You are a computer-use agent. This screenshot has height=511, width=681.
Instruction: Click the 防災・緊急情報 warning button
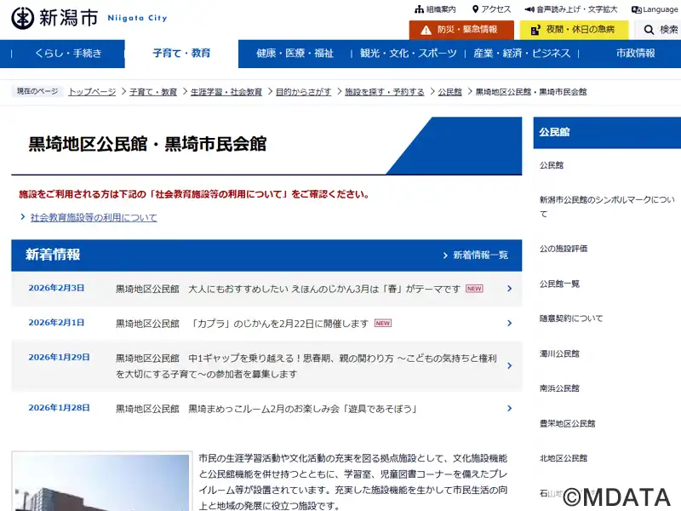(461, 30)
